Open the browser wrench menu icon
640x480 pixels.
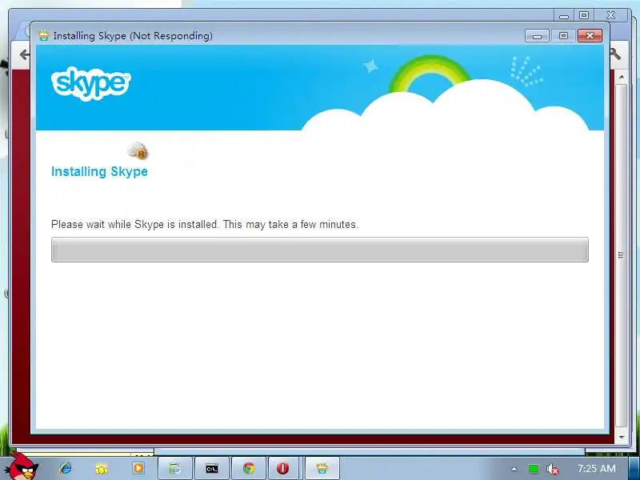point(615,54)
